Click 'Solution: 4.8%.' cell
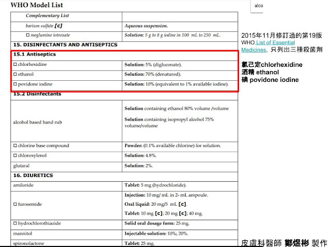Screen dimensions: 330x247 [180, 156]
